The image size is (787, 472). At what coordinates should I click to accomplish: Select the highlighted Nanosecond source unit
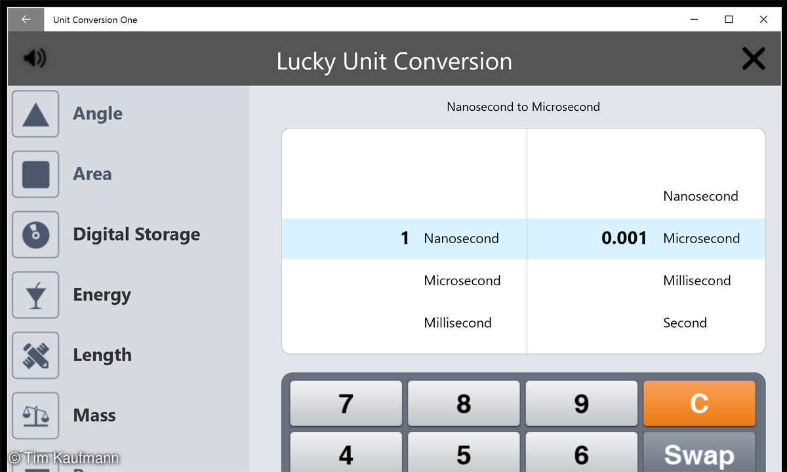tap(461, 239)
